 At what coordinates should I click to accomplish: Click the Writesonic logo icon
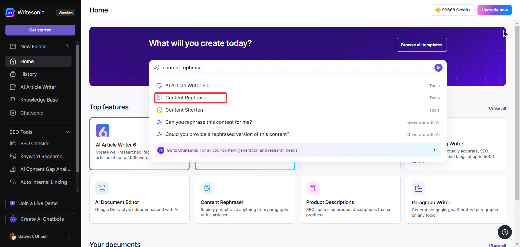pyautogui.click(x=10, y=12)
